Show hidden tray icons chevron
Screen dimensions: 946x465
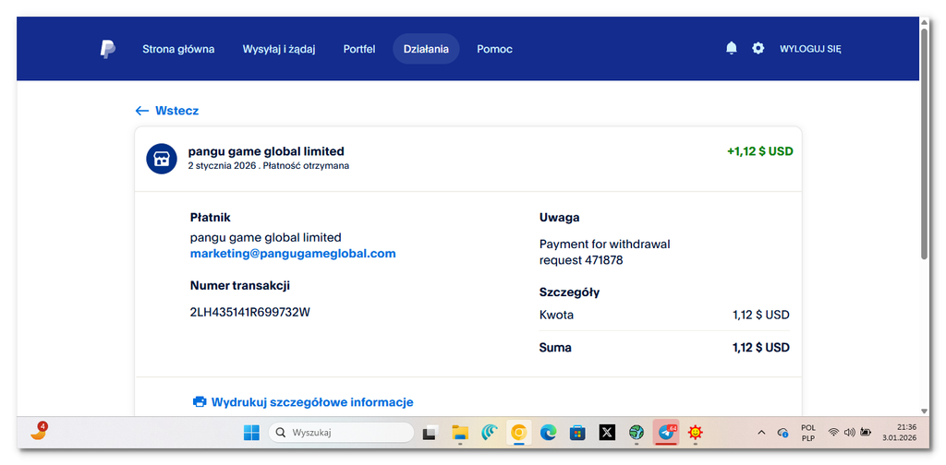tap(761, 433)
